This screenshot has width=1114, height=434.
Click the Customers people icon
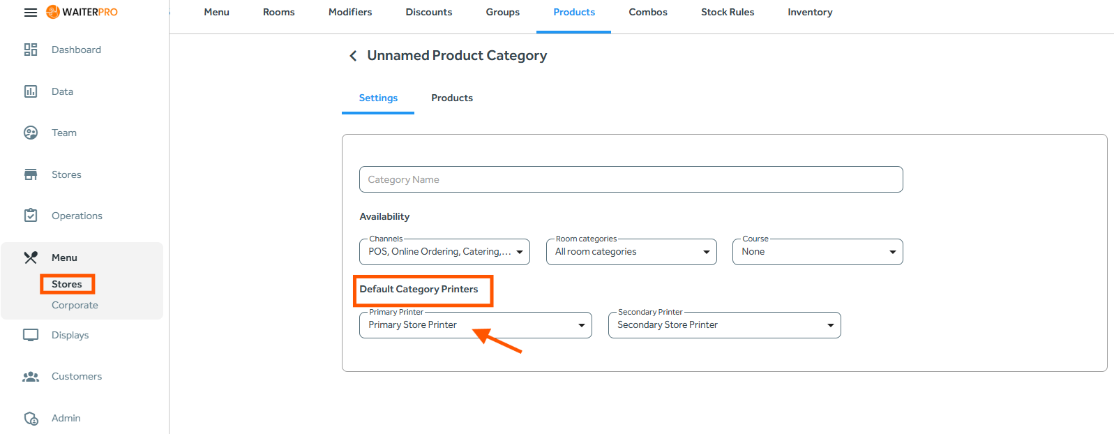[31, 377]
